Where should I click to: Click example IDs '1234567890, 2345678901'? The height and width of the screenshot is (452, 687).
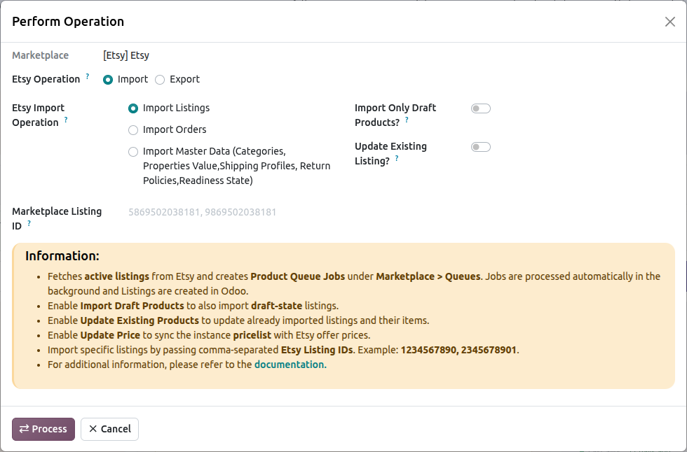tap(458, 350)
